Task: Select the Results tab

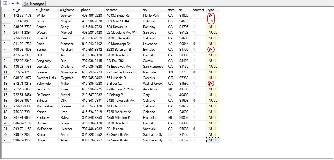Action: (11, 3)
